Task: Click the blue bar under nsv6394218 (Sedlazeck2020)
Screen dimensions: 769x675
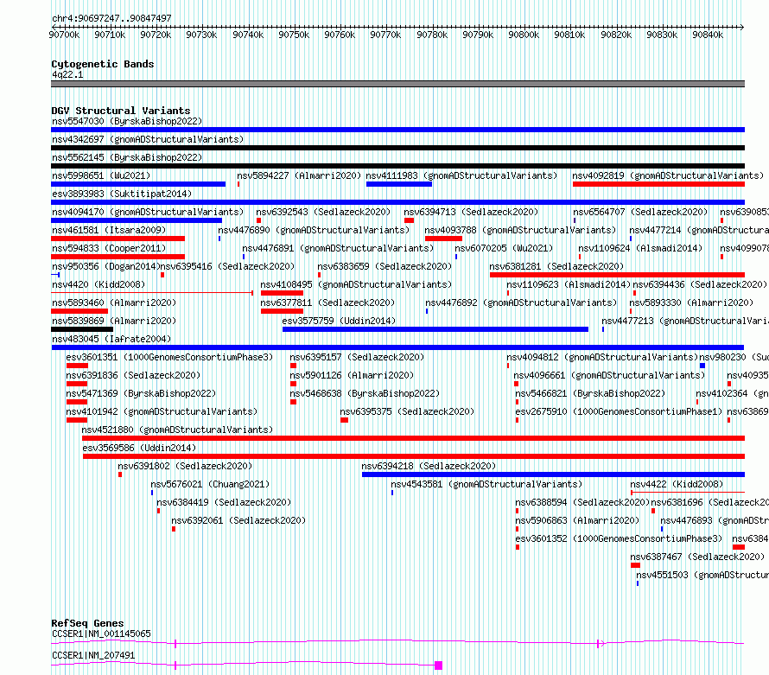Action: (553, 474)
